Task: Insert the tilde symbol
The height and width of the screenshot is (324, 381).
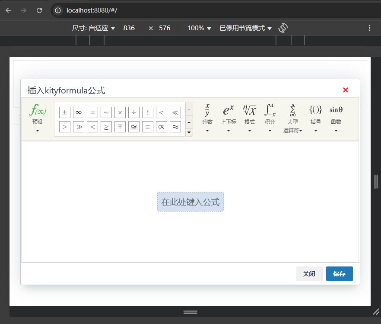Action: coord(106,112)
